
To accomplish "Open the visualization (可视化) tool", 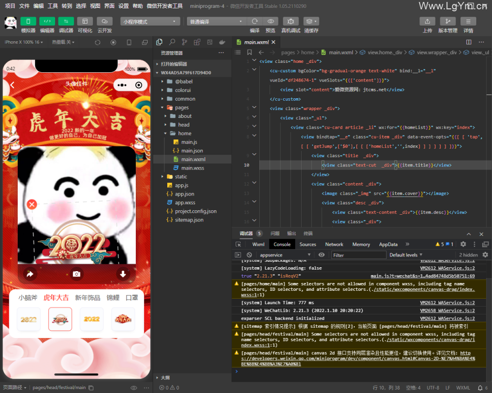I will (x=85, y=21).
